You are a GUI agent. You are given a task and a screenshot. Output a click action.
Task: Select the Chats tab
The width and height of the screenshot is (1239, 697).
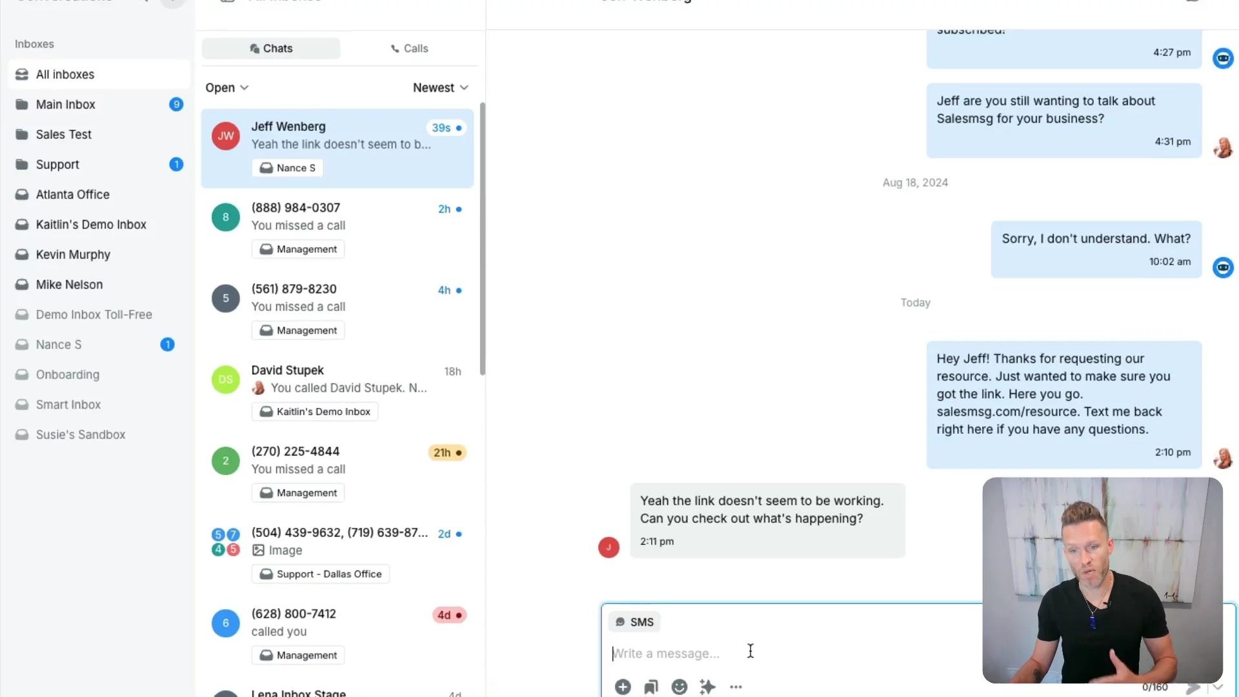coord(271,48)
